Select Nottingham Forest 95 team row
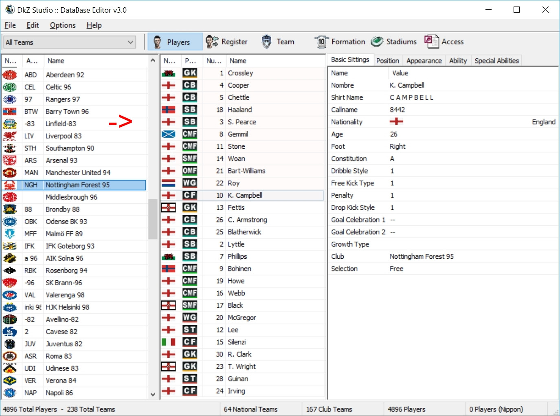This screenshot has height=416, width=560. click(x=74, y=185)
